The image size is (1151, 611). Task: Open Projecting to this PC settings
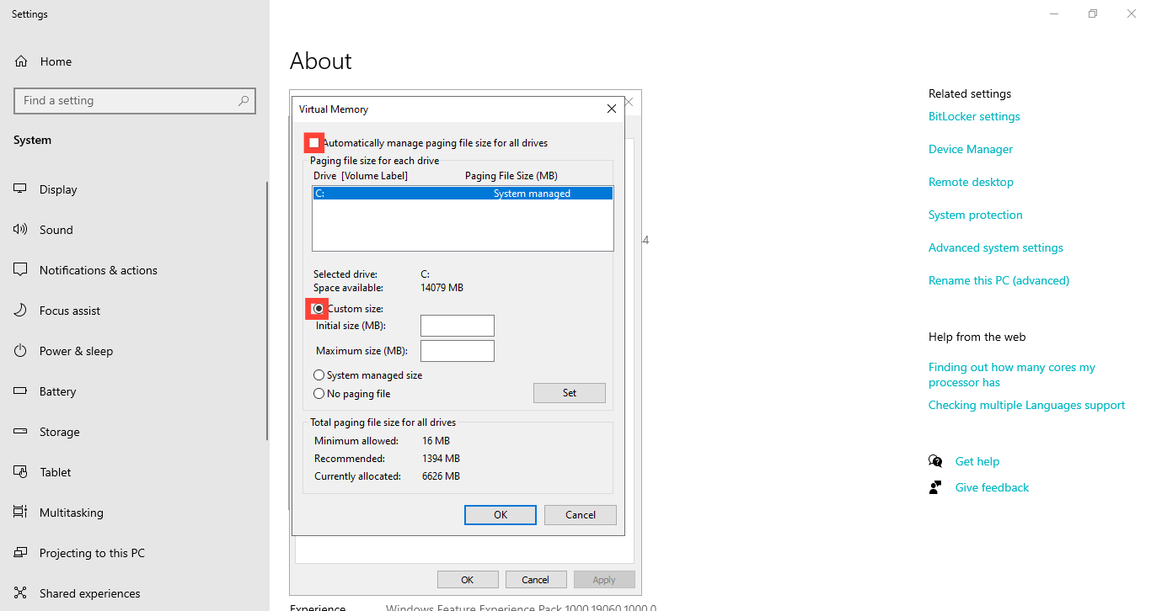pos(19,552)
